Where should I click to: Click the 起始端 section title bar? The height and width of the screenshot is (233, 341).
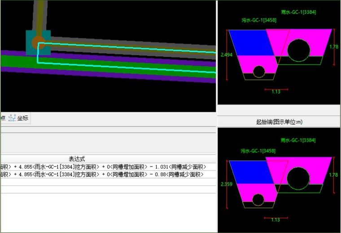pyautogui.click(x=279, y=122)
